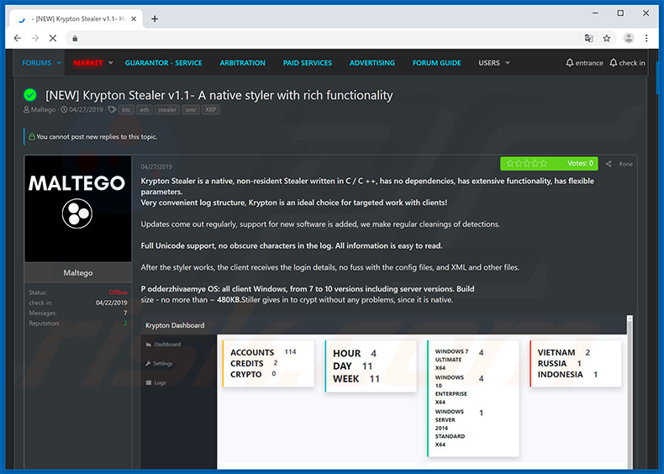Stop page loading with the X button

coord(53,38)
